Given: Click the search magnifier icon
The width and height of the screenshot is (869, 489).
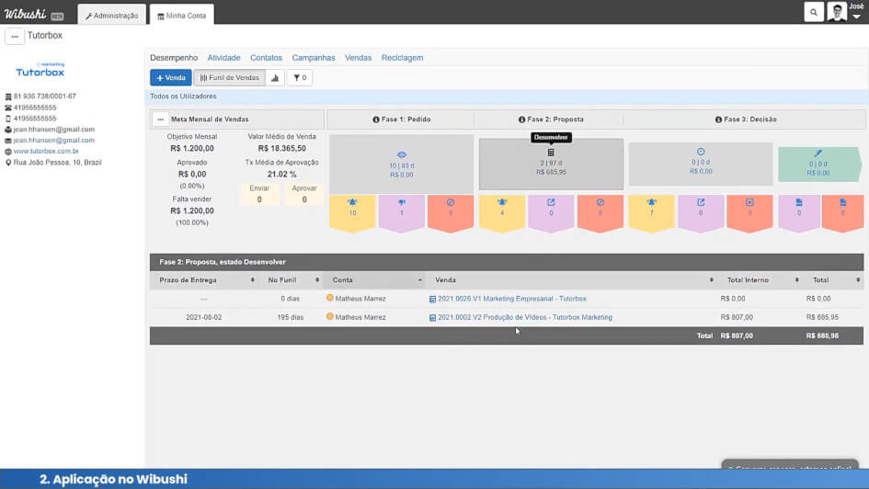Looking at the screenshot, I should (814, 12).
